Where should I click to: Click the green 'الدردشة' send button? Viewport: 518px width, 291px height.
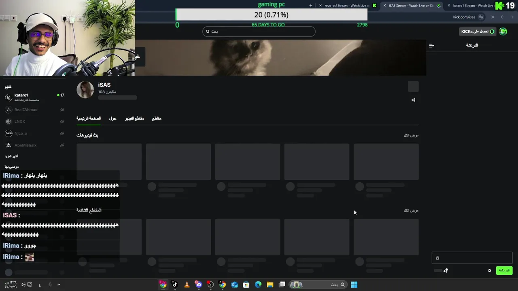504,270
